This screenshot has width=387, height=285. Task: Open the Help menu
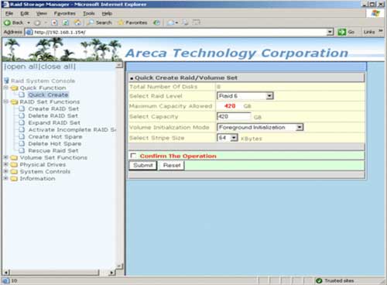pyautogui.click(x=107, y=13)
